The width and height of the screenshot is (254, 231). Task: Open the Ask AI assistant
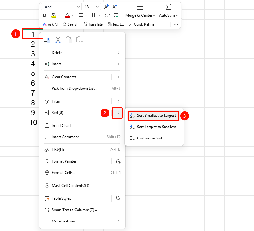50,24
